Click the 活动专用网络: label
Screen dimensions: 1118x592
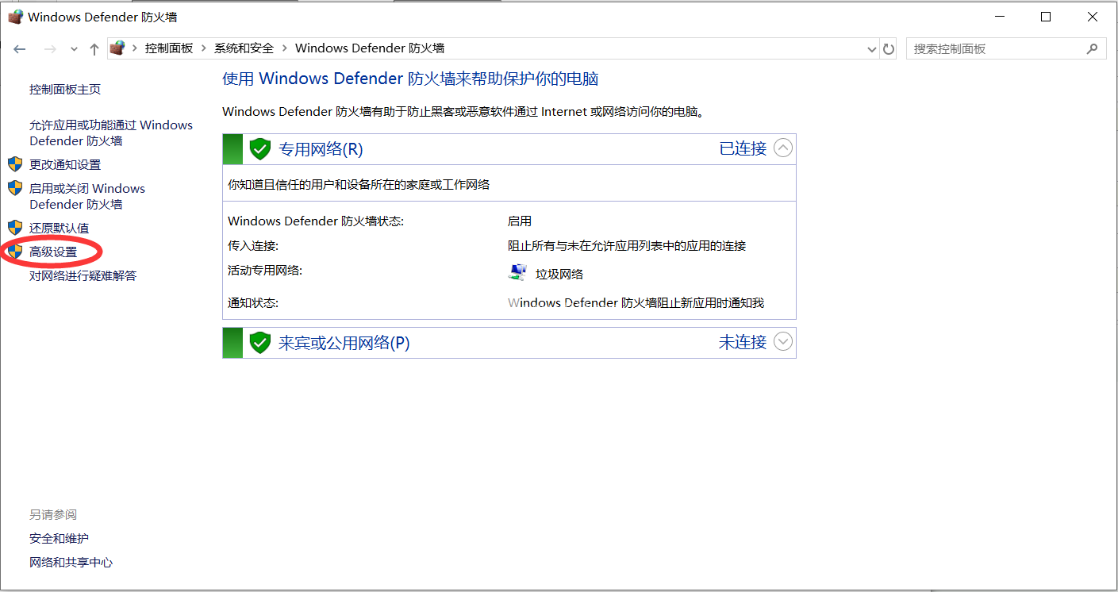point(265,271)
